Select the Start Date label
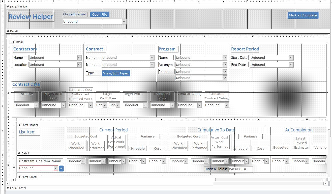This screenshot has height=194, width=332. [x=239, y=58]
